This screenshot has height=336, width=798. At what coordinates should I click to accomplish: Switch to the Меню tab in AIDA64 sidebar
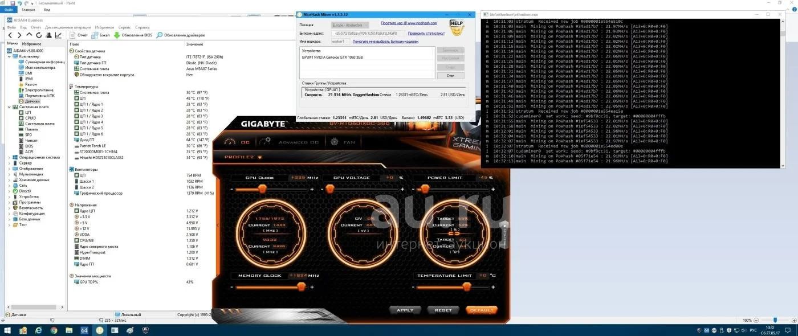pyautogui.click(x=13, y=43)
